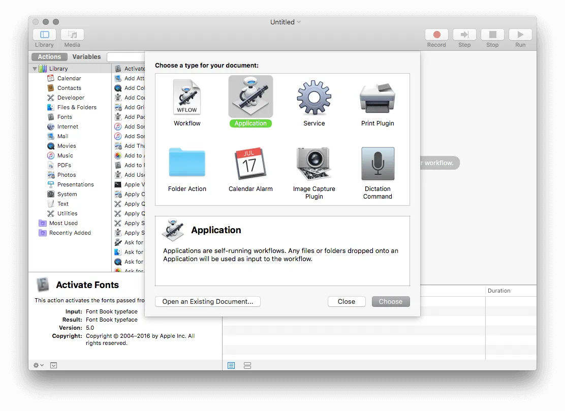Select the Actions tab
This screenshot has width=565, height=411.
[49, 56]
